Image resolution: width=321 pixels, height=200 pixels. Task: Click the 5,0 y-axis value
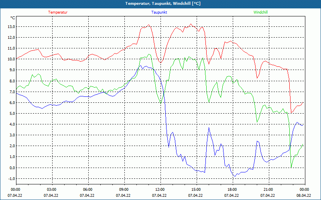12,114
